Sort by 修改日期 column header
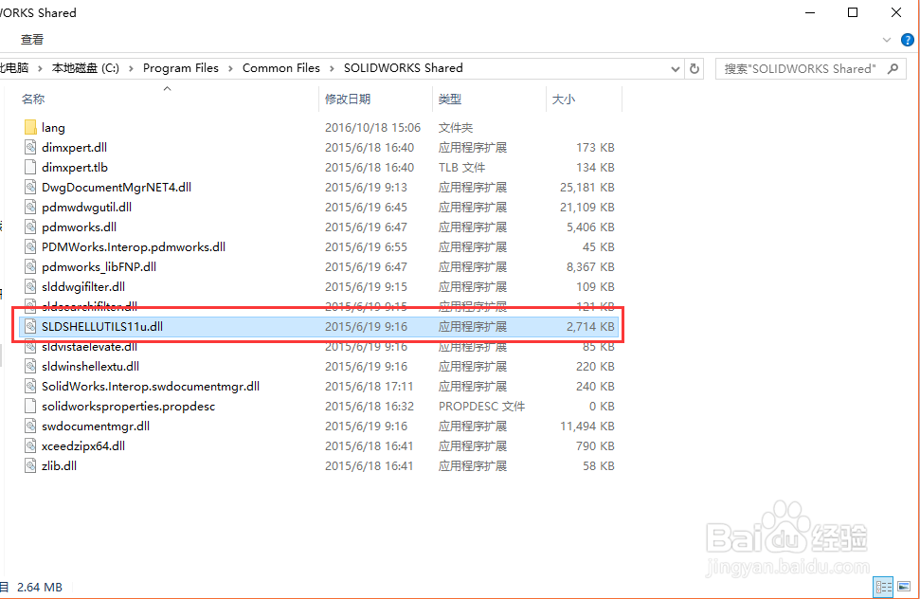Viewport: 920px width, 599px height. pyautogui.click(x=348, y=100)
